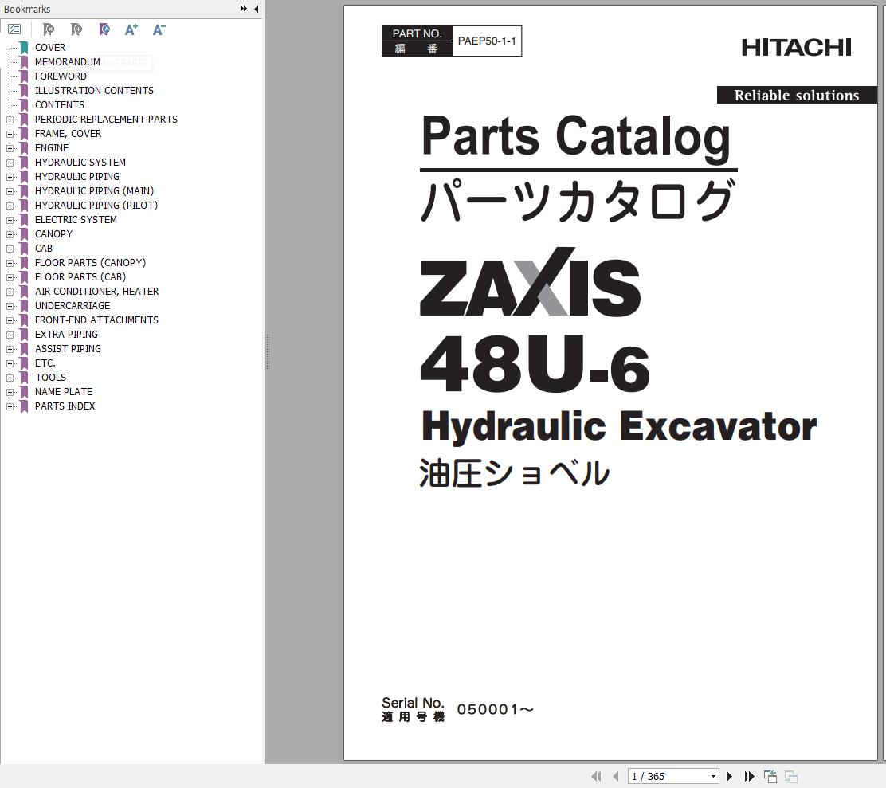This screenshot has width=886, height=788.
Task: Open the CONTENTS bookmark
Action: [x=60, y=105]
